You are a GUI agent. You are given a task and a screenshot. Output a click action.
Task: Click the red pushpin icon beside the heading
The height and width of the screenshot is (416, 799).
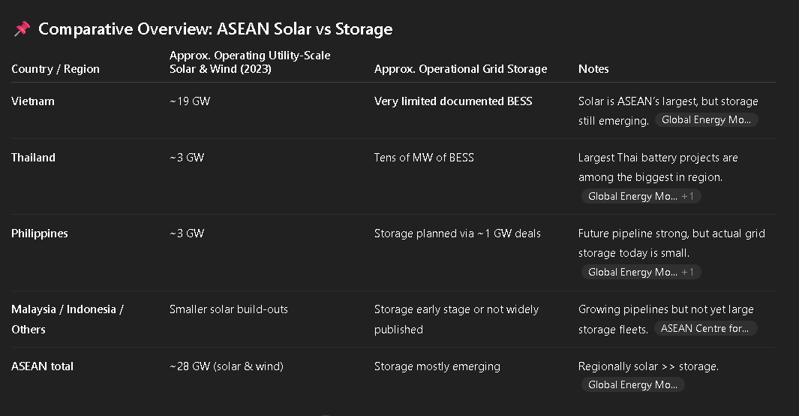coord(22,29)
